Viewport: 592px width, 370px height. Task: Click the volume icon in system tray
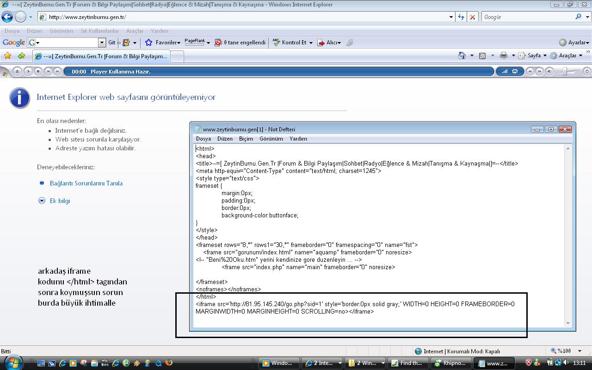(x=565, y=363)
